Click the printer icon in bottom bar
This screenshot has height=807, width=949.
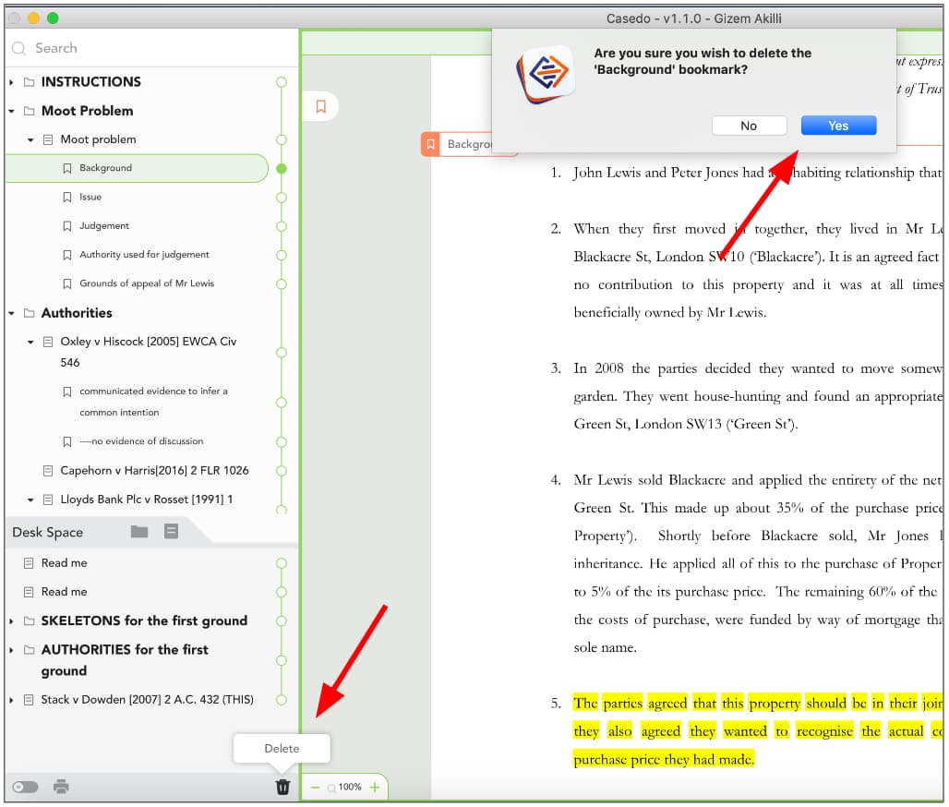click(61, 787)
